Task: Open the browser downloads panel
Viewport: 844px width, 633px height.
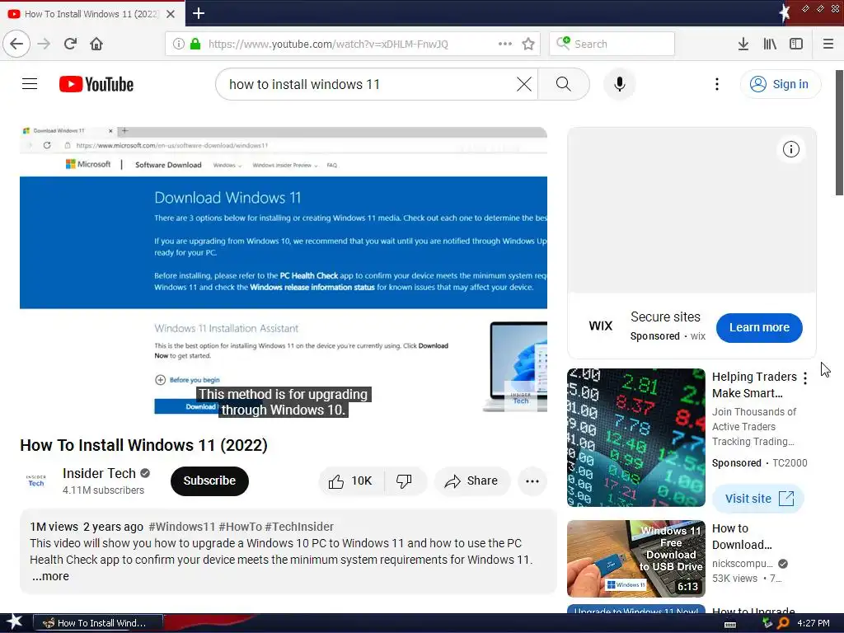Action: coord(743,44)
